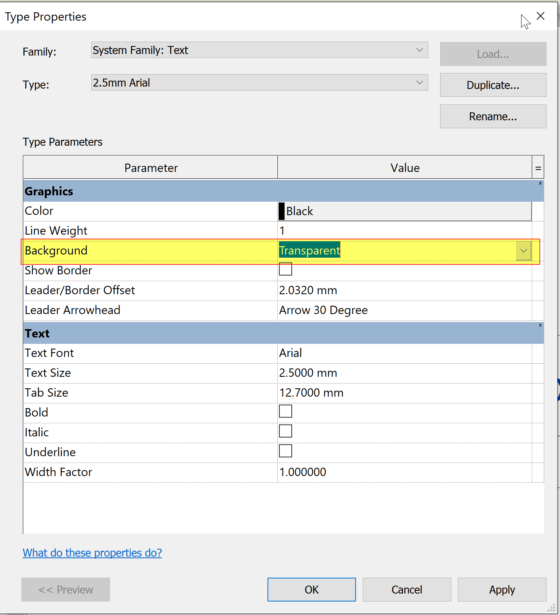
Task: Collapse the Text parameter group
Action: point(540,326)
